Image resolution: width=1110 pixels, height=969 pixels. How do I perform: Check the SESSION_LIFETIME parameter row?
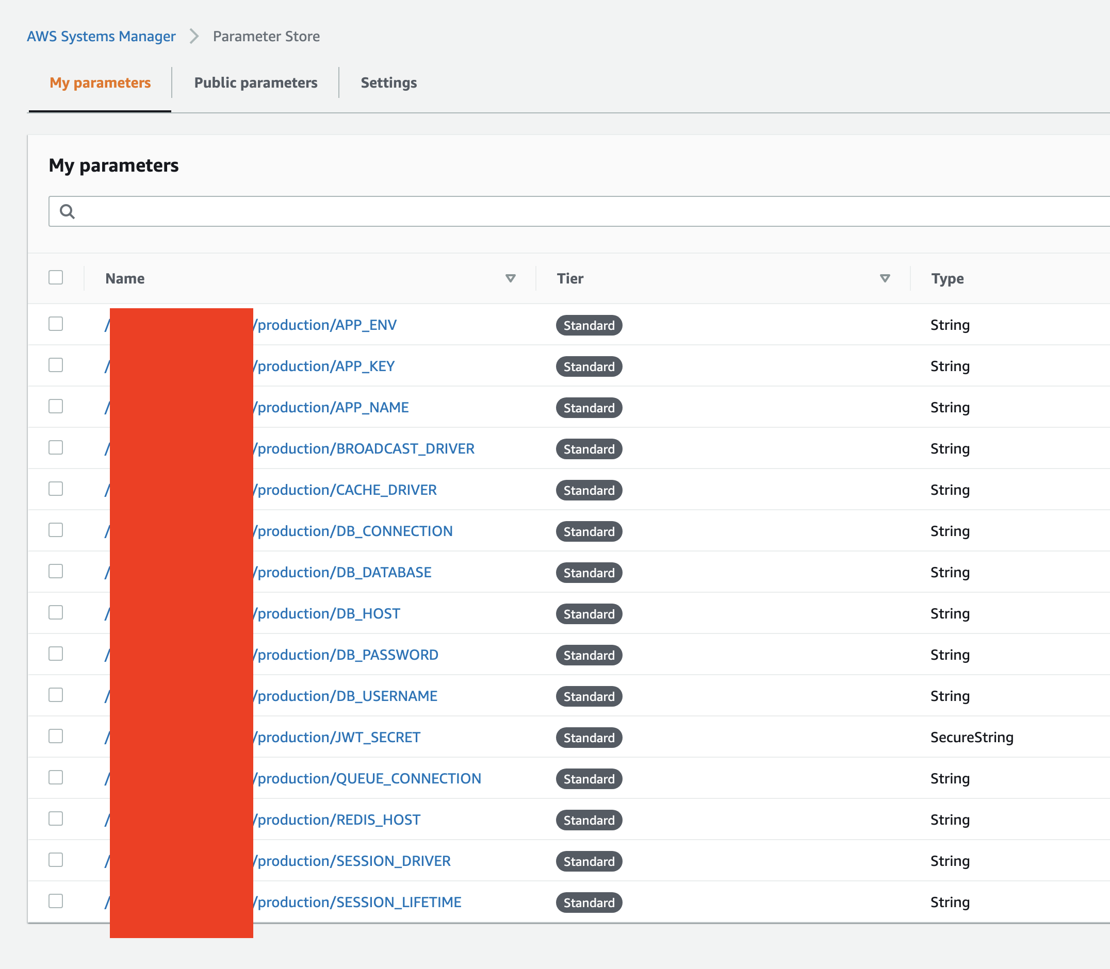56,901
